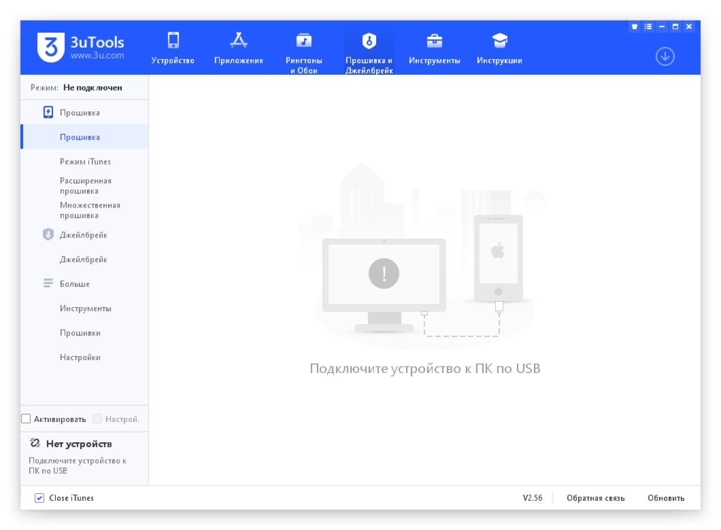Image resolution: width=721 pixels, height=530 pixels.
Task: Open the Инструменты toolbox icon
Action: pos(434,41)
